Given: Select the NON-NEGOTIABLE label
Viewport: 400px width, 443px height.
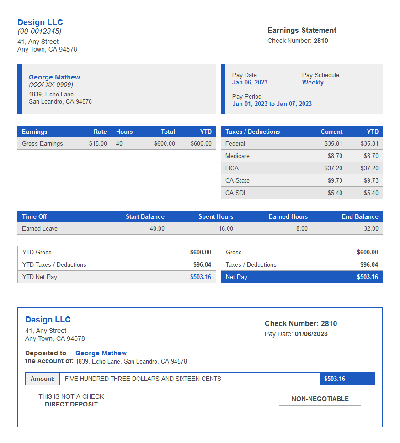Looking at the screenshot, I should coord(320,399).
